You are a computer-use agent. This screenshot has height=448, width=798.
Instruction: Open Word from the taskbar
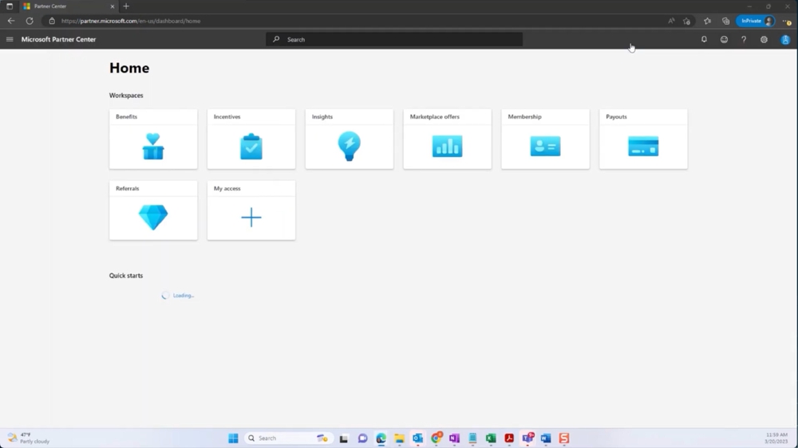(546, 438)
